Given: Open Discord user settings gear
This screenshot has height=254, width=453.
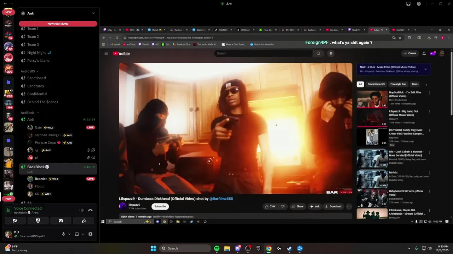Looking at the screenshot, I should pyautogui.click(x=90, y=234).
